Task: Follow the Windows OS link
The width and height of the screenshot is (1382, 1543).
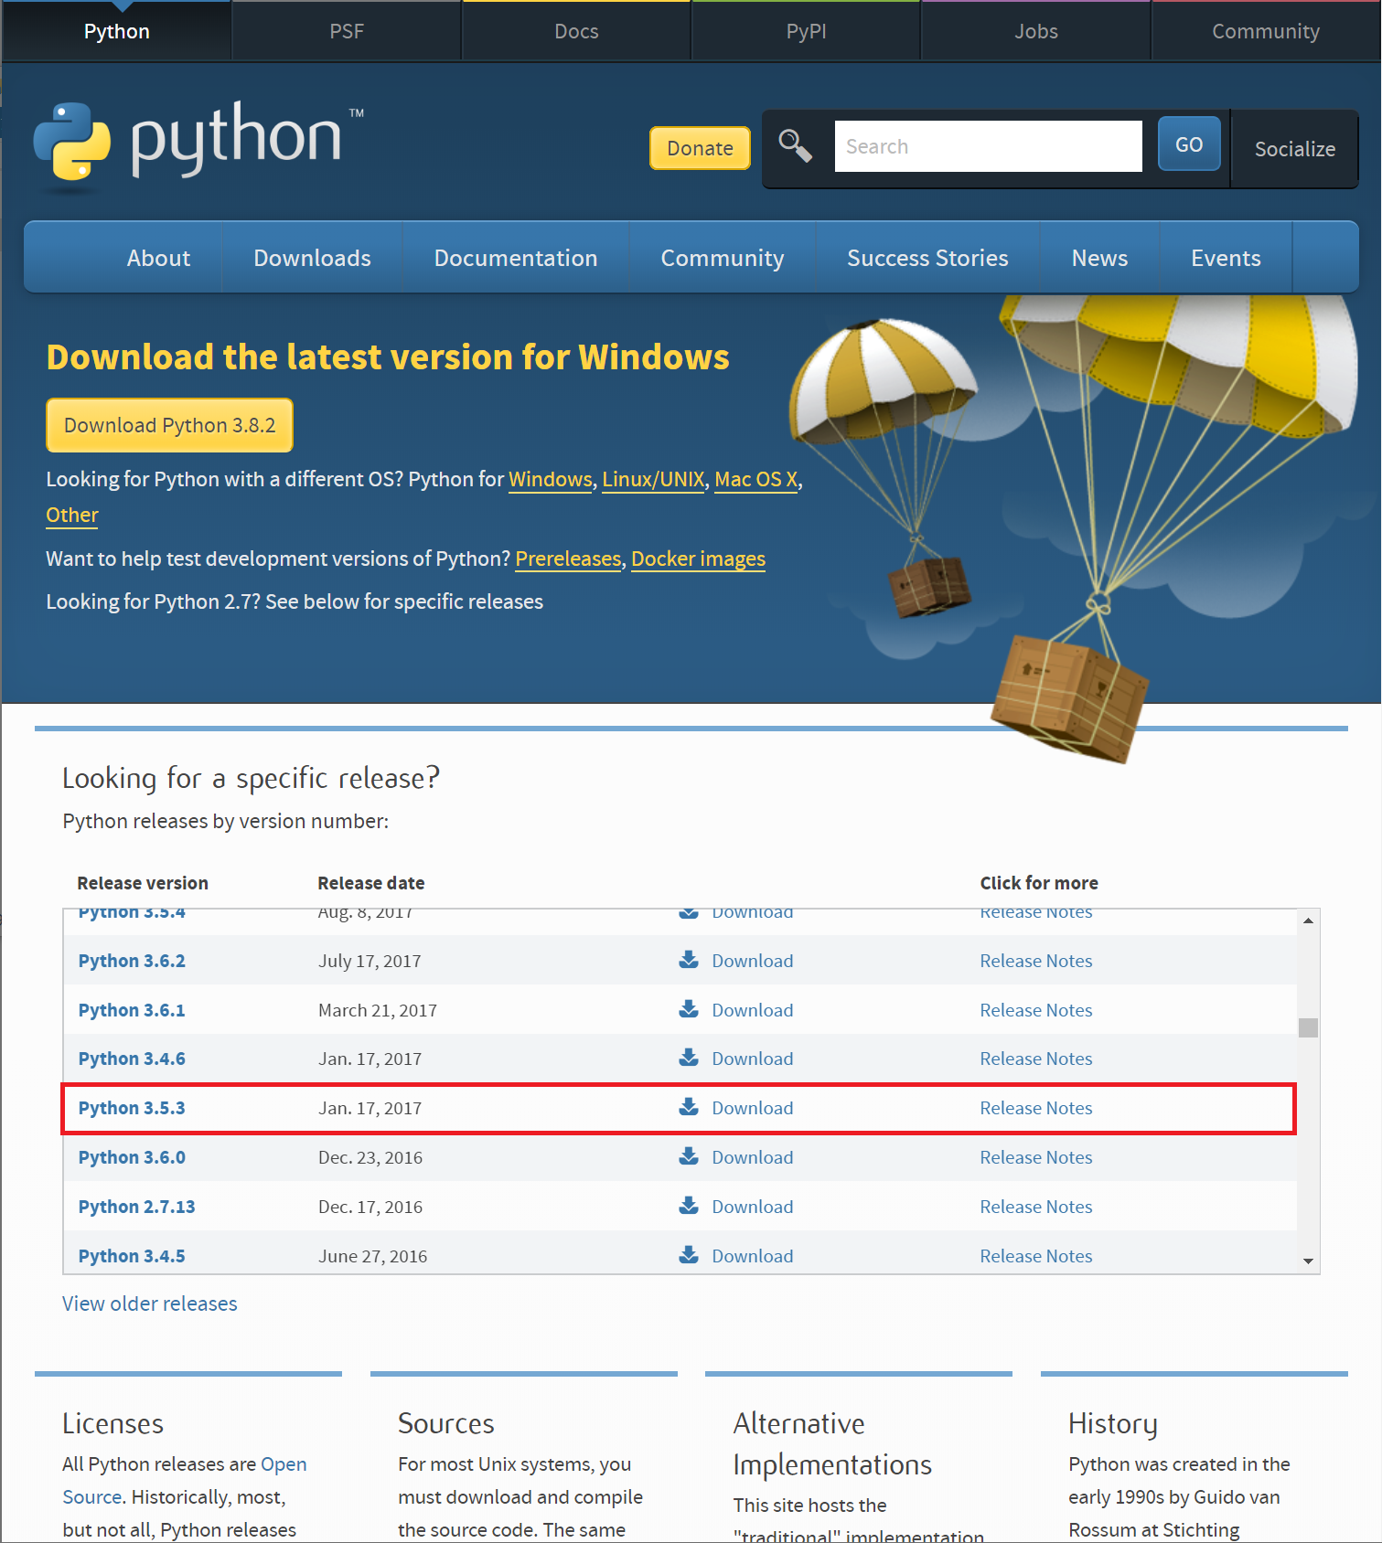Action: coord(551,479)
